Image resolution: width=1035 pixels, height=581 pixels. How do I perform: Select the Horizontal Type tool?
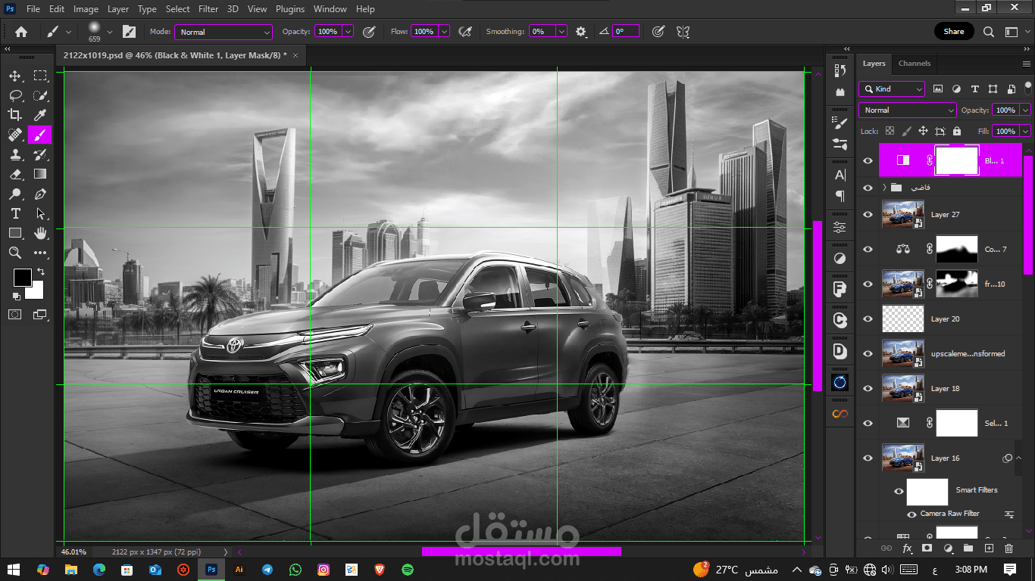click(15, 213)
